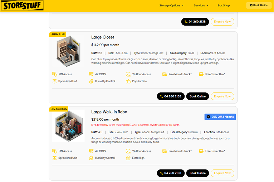Click Humidity Control icon in Large Walk-In Robe
Image resolution: width=274 pixels, height=182 pixels.
[91, 158]
